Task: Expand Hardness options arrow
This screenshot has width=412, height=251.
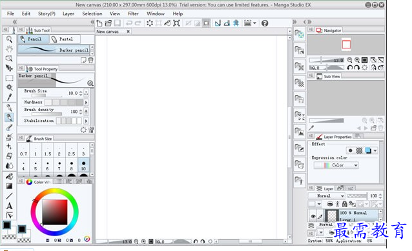Action: pyautogui.click(x=86, y=102)
